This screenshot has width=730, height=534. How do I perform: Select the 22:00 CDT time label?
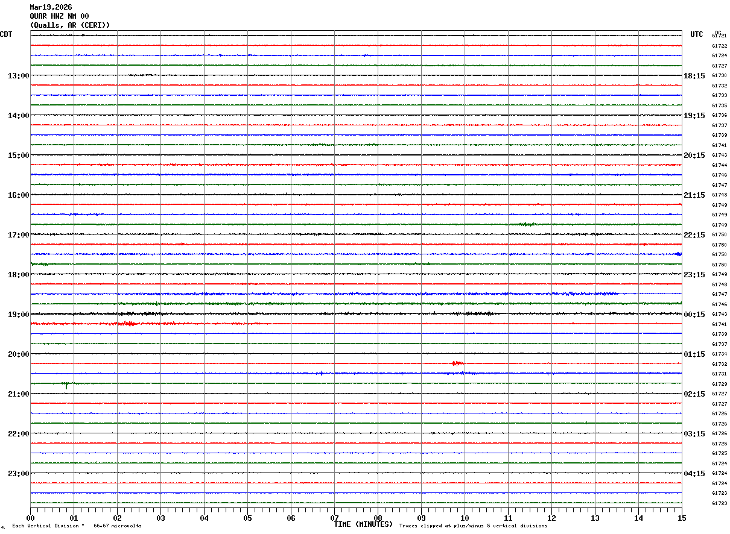[x=19, y=434]
